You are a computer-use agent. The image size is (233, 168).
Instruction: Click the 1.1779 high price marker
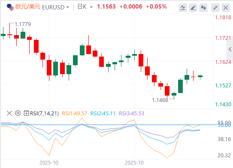(23, 24)
